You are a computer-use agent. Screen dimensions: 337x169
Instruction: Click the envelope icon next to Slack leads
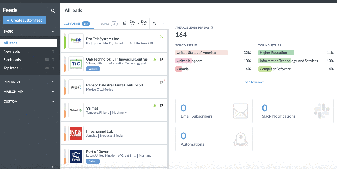tap(47, 59)
